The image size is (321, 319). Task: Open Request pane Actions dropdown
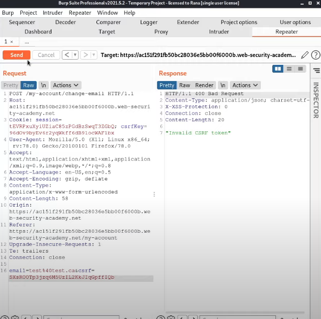[x=65, y=85]
